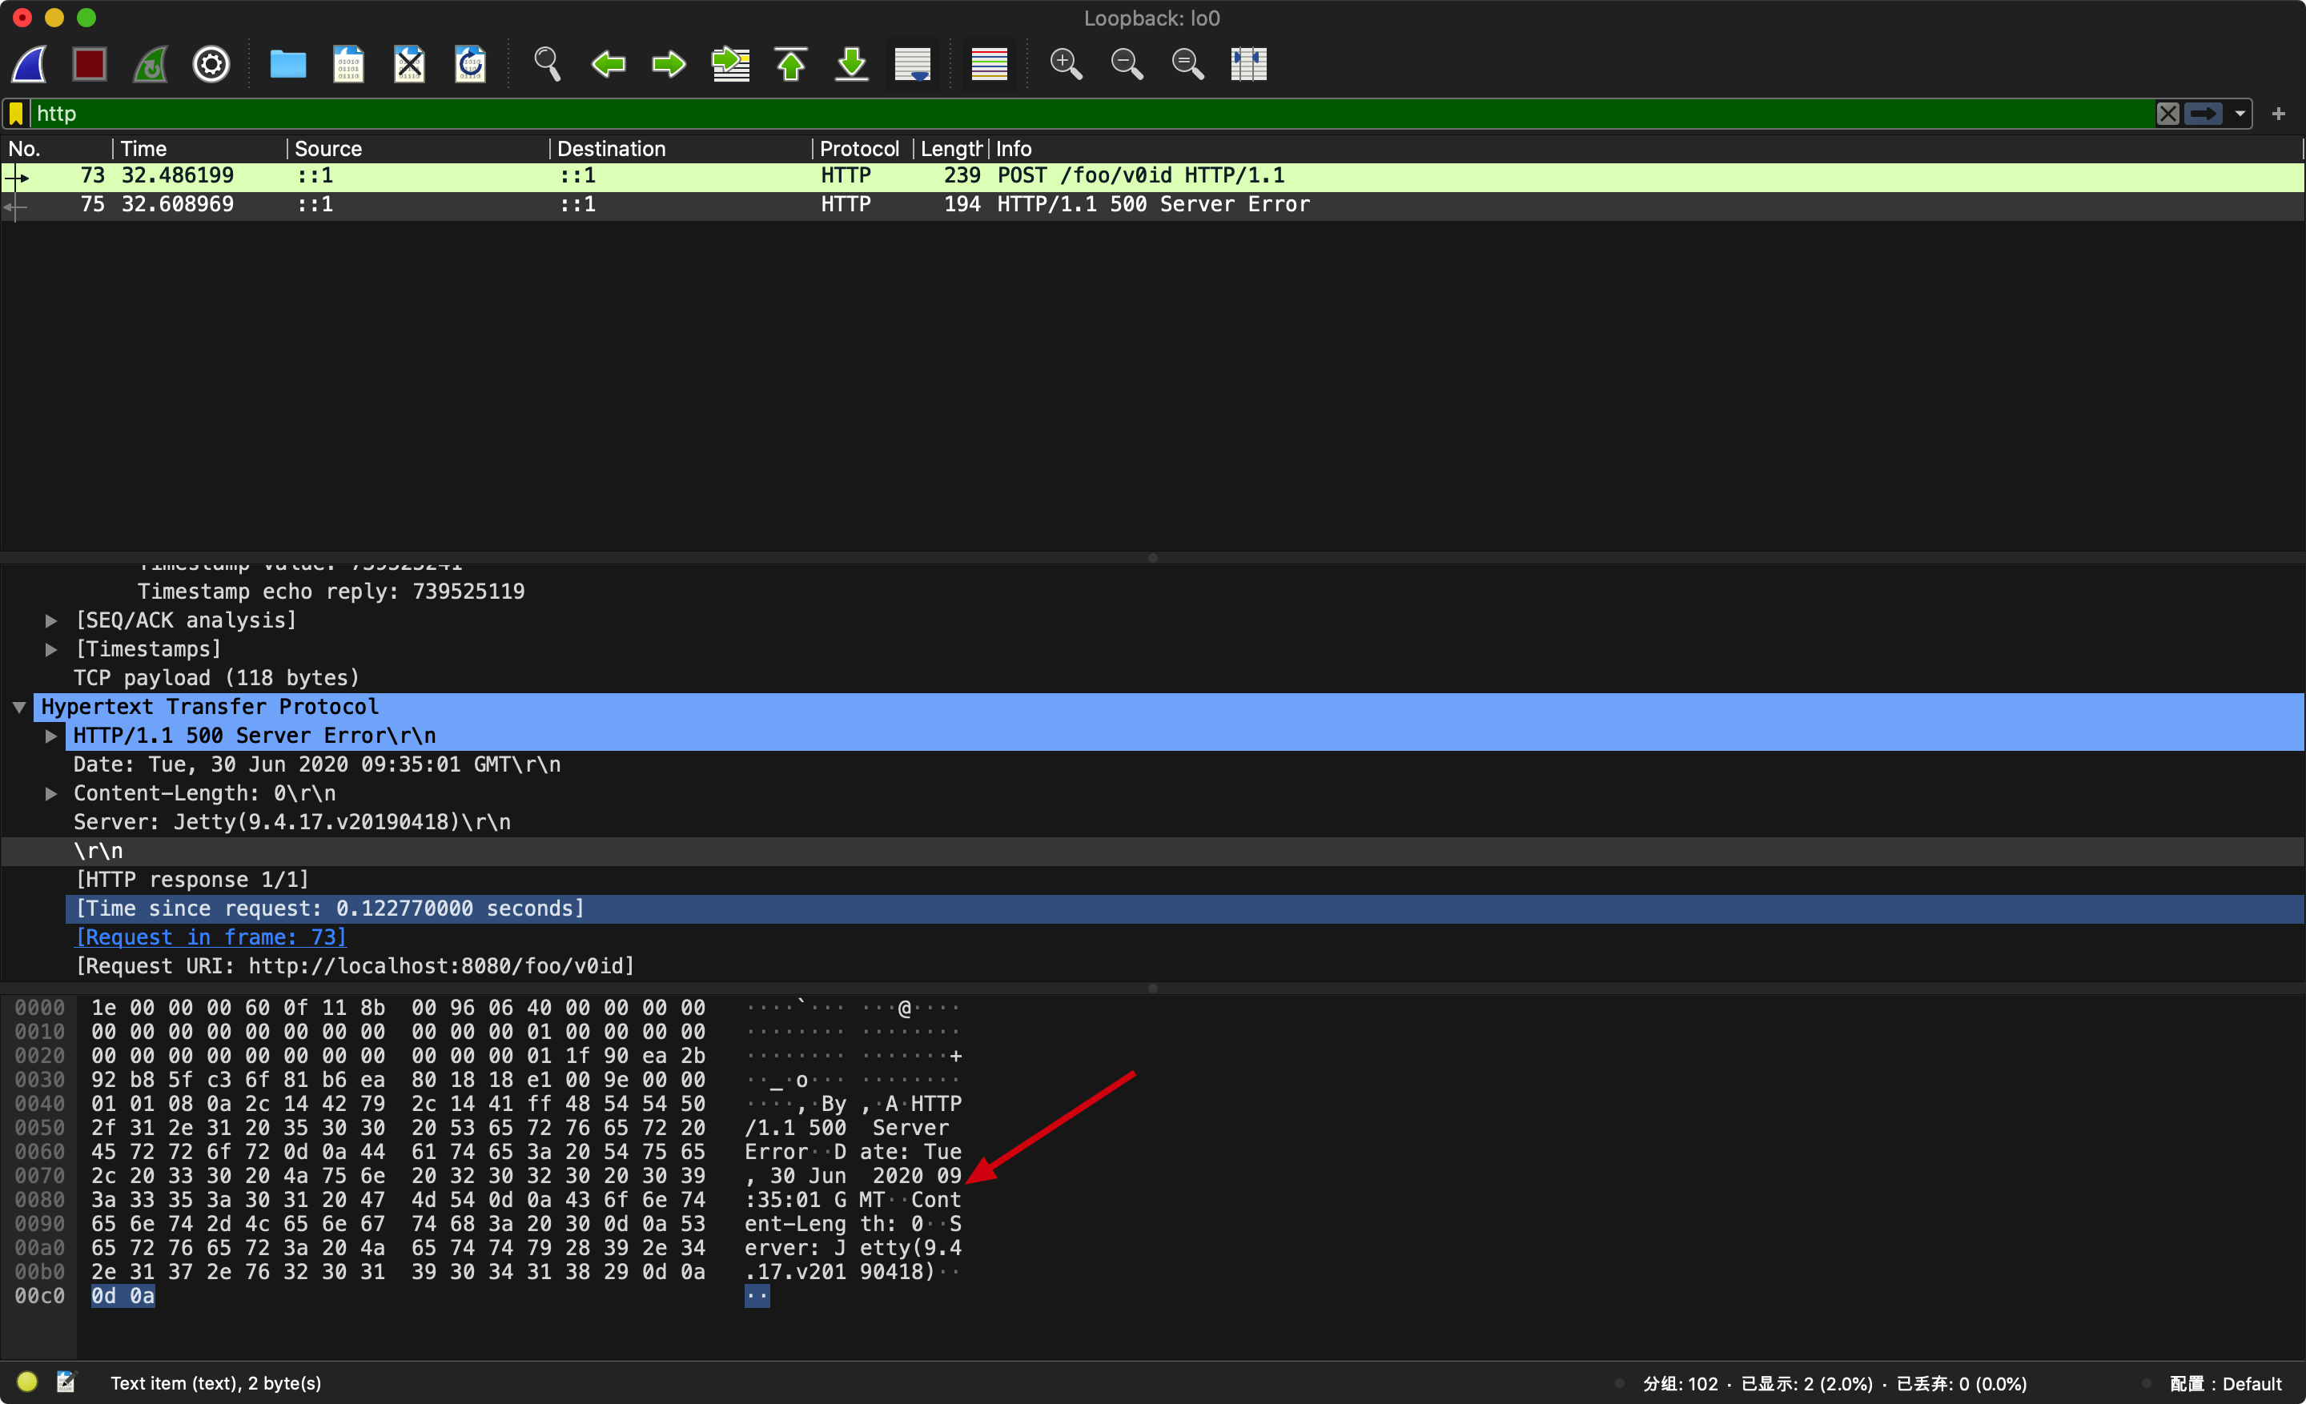The width and height of the screenshot is (2306, 1404).
Task: Zoom in the main window text
Action: pos(1065,65)
